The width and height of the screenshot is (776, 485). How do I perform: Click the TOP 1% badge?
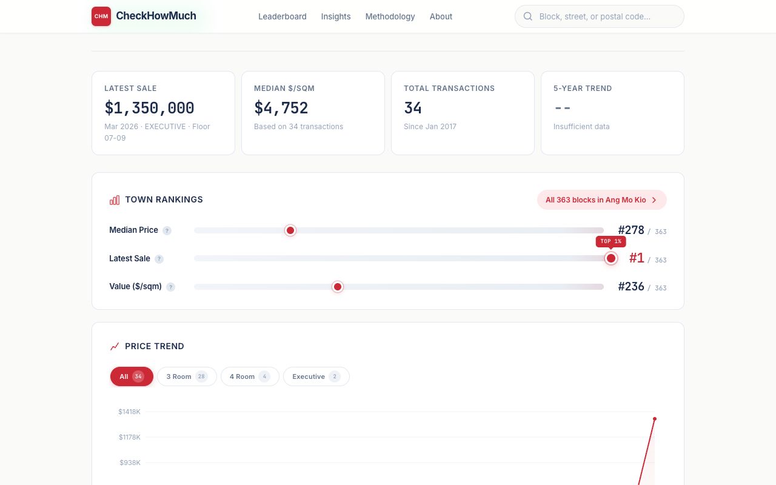pos(610,241)
